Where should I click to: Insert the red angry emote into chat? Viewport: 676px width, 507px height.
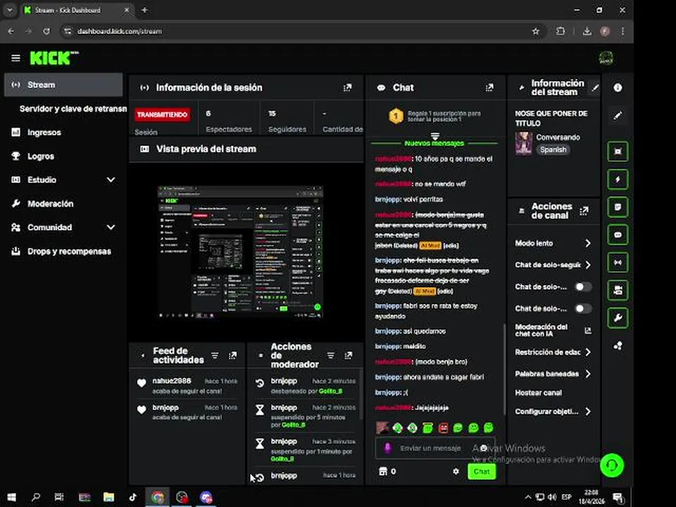click(x=443, y=427)
